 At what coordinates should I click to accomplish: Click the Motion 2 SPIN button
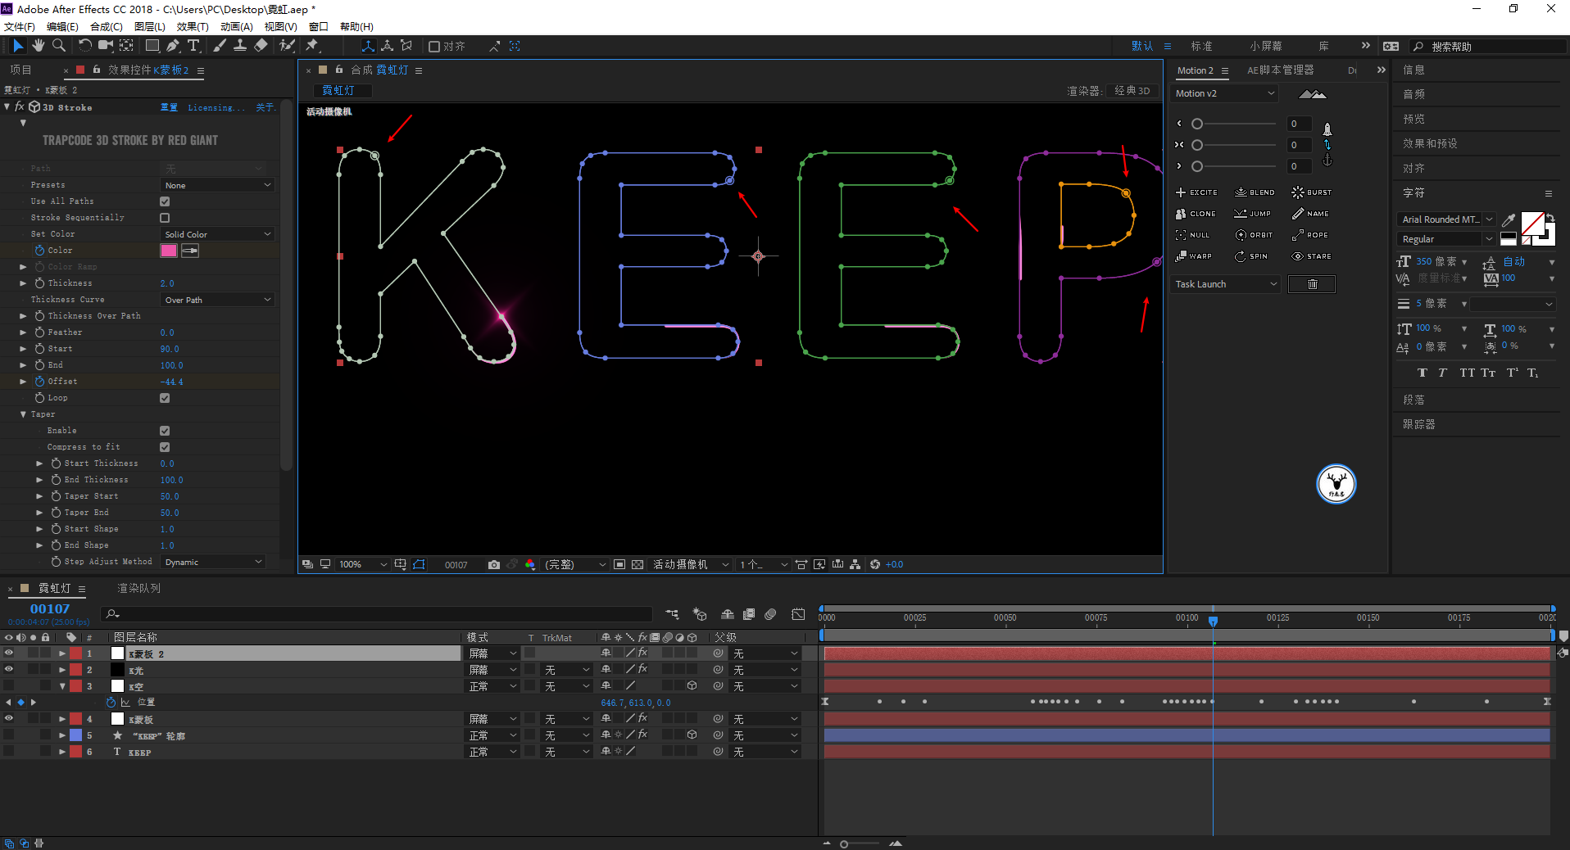[1251, 256]
